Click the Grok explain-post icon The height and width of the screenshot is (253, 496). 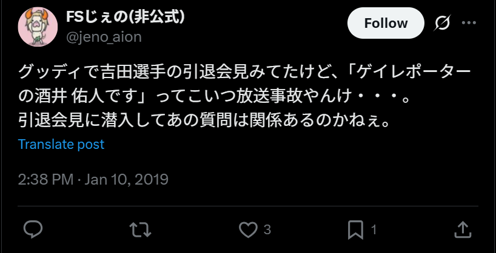pyautogui.click(x=442, y=23)
